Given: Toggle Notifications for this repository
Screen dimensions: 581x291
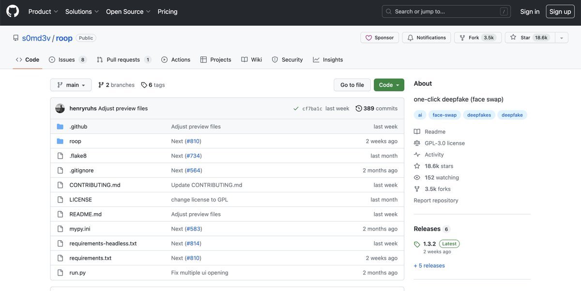Looking at the screenshot, I should [426, 38].
